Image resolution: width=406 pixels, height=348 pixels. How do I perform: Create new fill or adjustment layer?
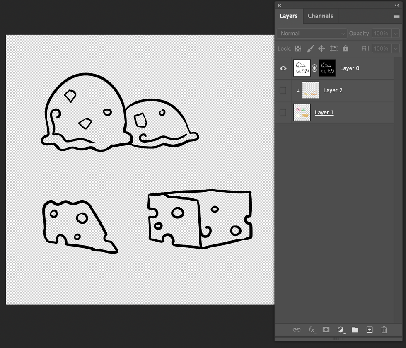(x=341, y=330)
